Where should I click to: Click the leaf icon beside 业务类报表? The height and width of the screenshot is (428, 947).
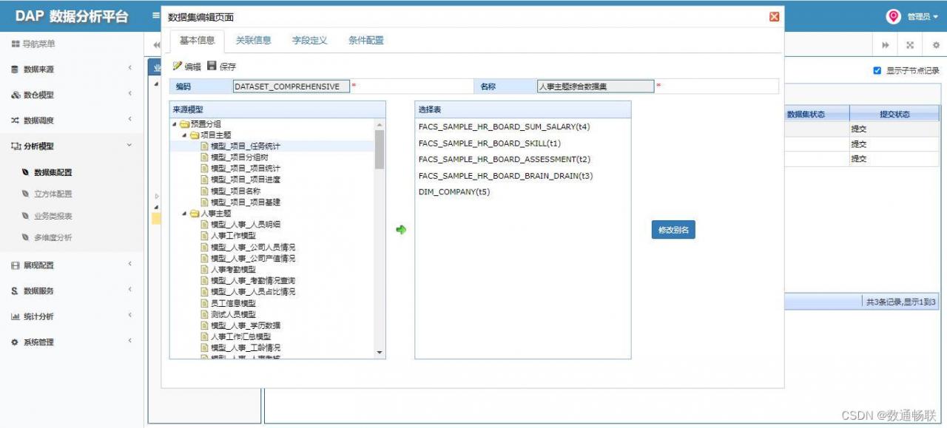point(26,216)
